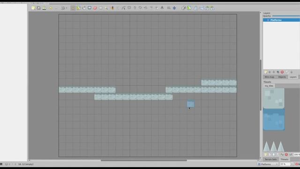Click the New tileset icon below tiles
The image size is (300, 169).
pos(266,154)
